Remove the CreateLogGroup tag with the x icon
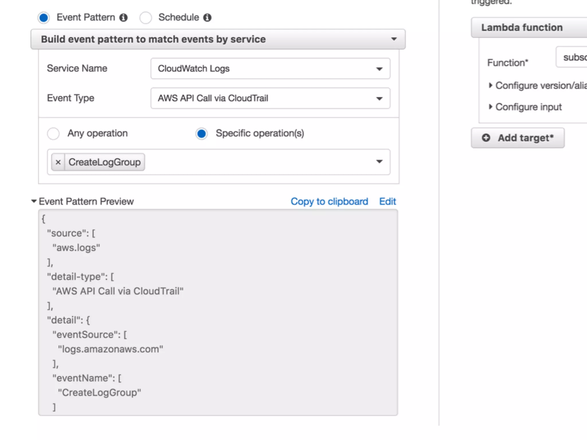587x440 pixels. click(x=58, y=162)
